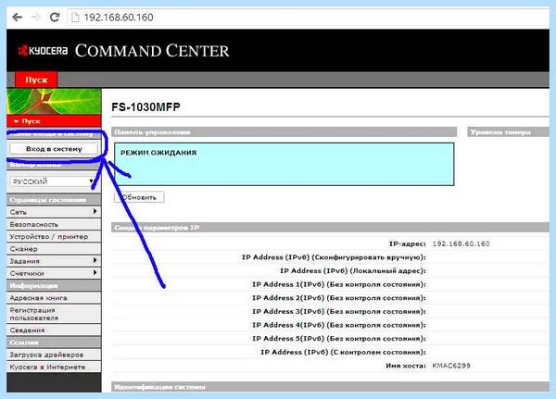Click the Имя хоста label
Screen dimensions: 556x399
coord(406,366)
